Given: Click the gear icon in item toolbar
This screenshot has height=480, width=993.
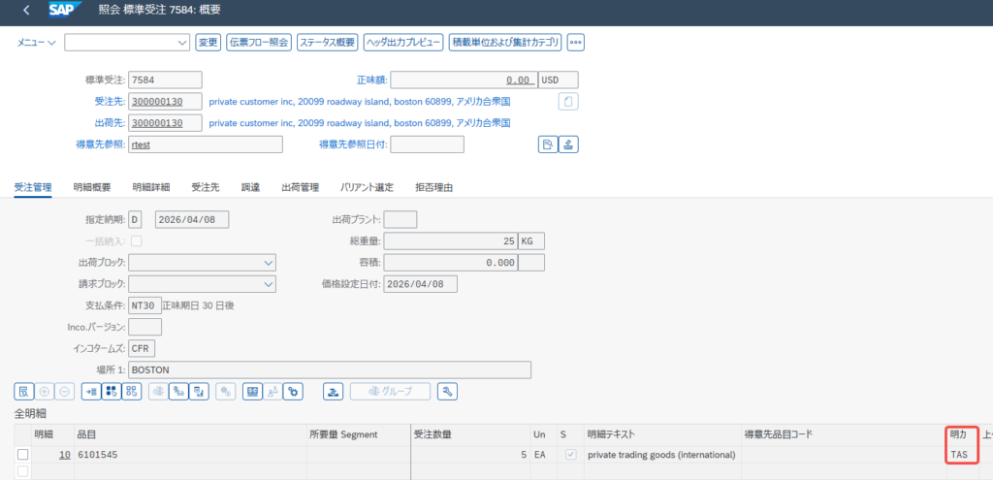Looking at the screenshot, I should point(294,391).
